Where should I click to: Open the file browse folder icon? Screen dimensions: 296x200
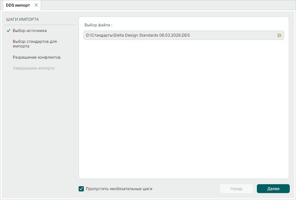[279, 35]
